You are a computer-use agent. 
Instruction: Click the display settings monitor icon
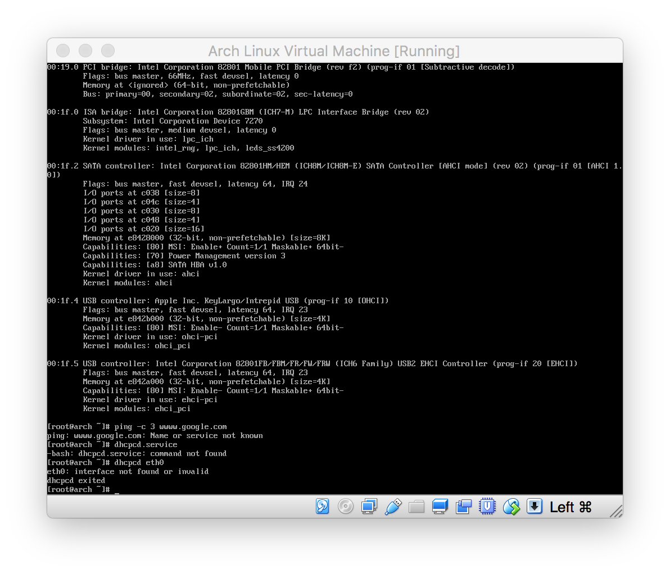440,507
